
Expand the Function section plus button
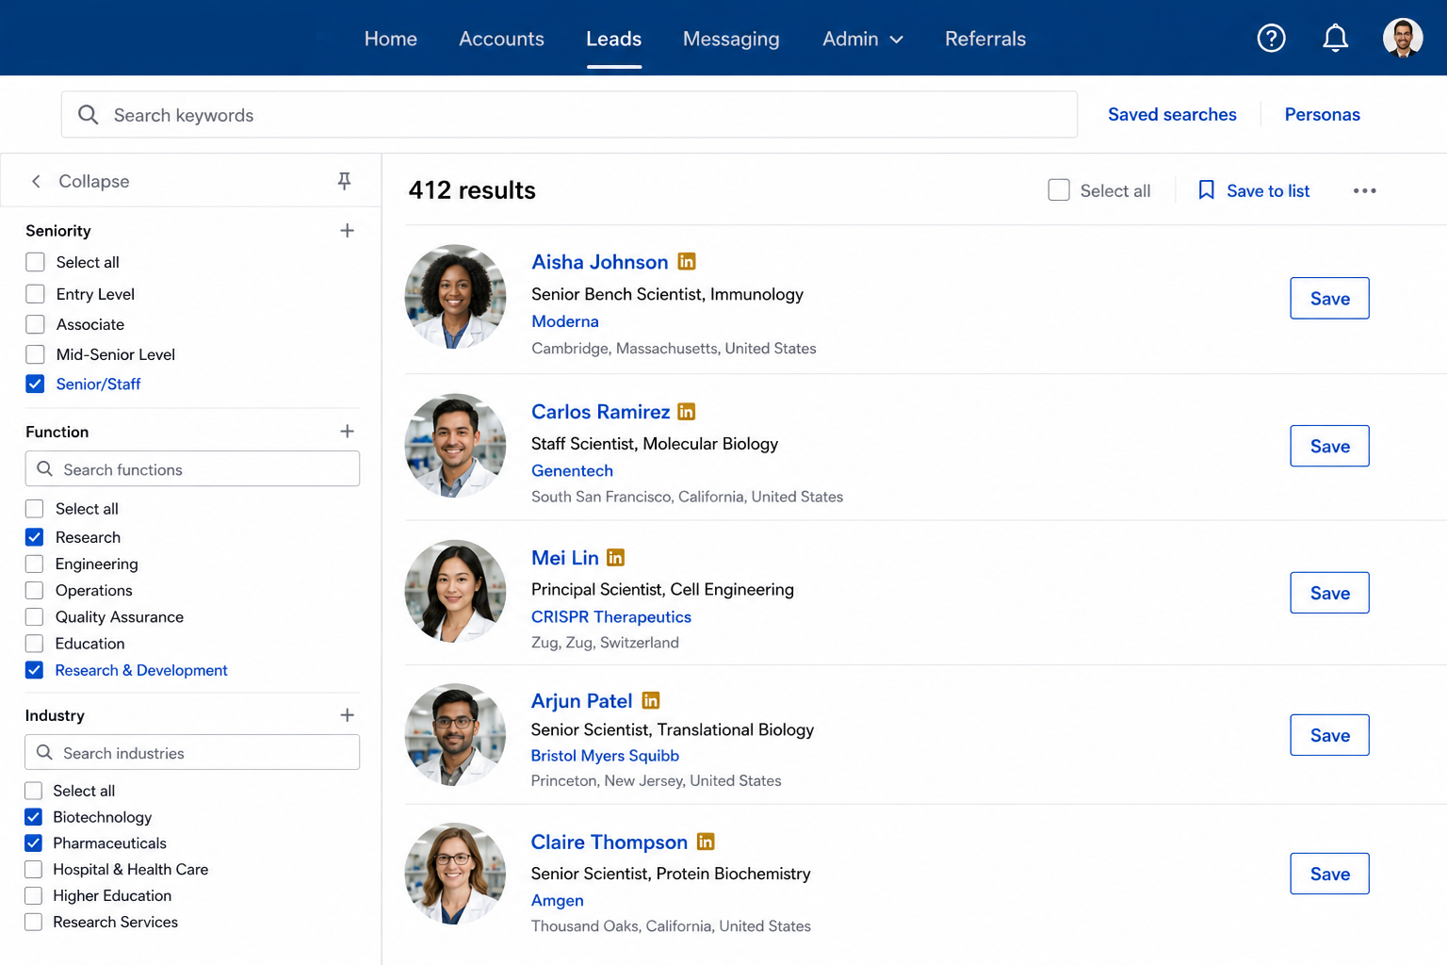(x=347, y=431)
